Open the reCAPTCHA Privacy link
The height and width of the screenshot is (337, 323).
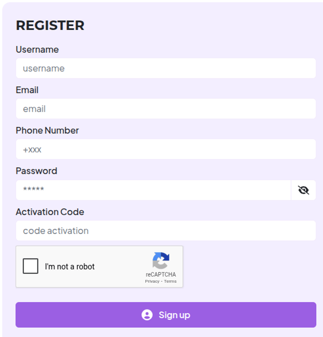152,281
